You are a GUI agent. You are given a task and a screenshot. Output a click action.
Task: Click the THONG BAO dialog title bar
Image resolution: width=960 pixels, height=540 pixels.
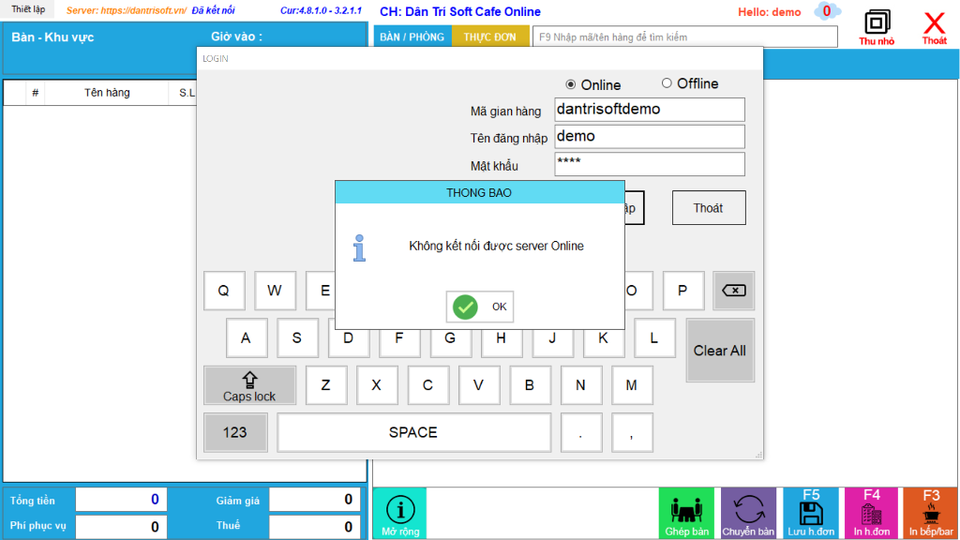[480, 193]
